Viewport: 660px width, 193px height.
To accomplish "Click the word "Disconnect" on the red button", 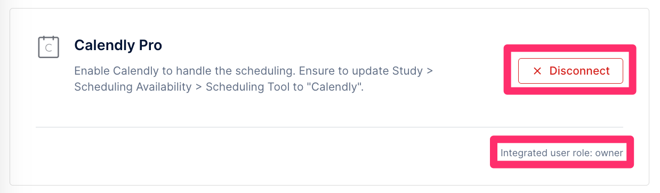I will point(579,71).
